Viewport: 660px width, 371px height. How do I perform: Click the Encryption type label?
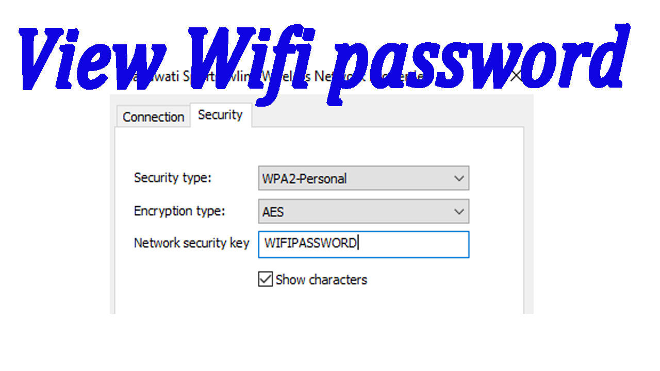pos(179,211)
